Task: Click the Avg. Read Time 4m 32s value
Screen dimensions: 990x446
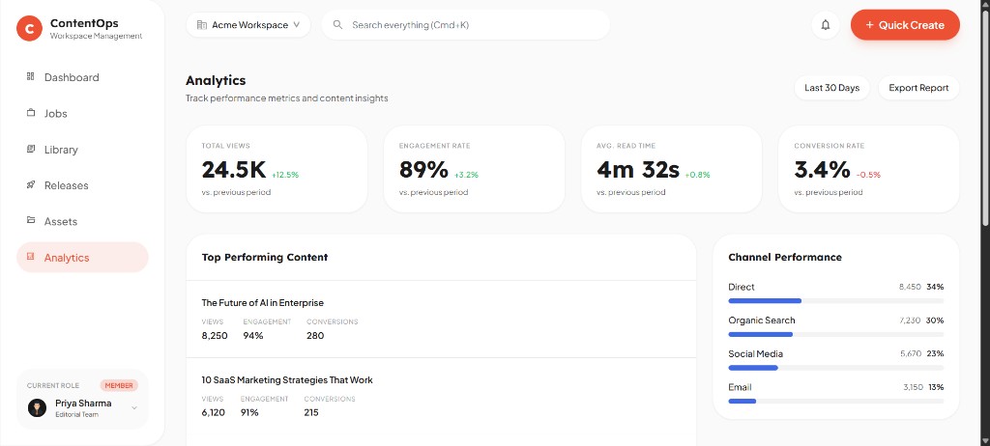Action: [638, 170]
